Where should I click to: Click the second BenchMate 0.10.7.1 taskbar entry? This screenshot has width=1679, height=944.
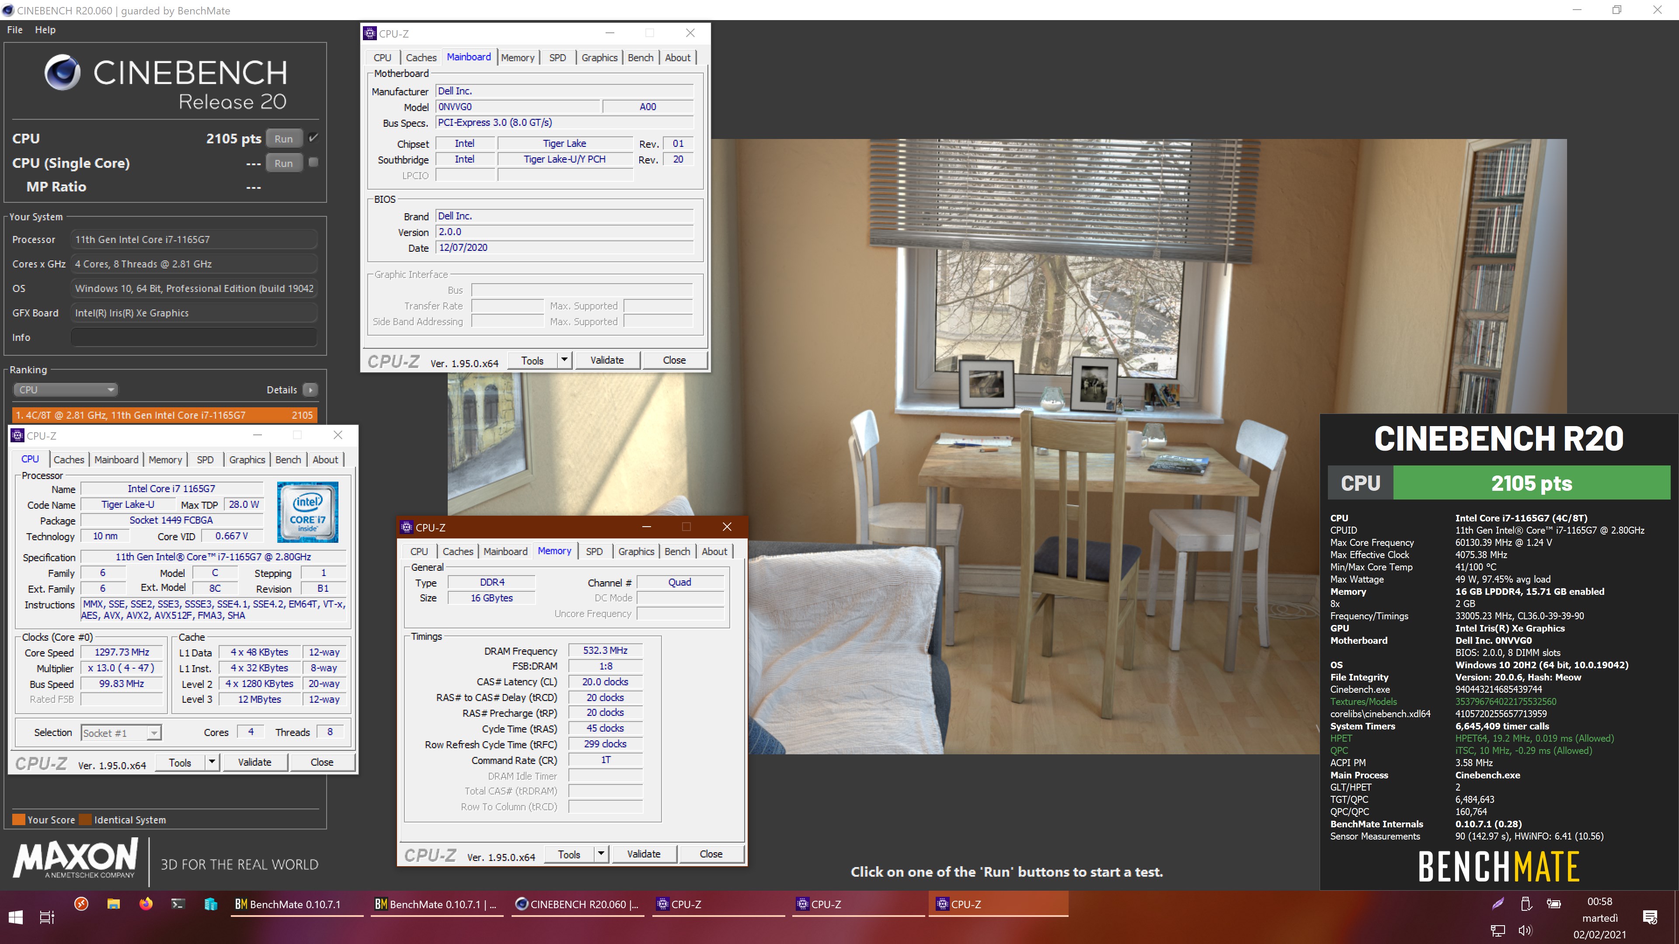[x=437, y=904]
